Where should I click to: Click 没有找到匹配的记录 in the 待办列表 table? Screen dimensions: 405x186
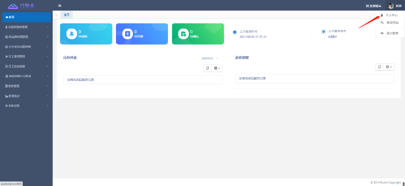(81, 80)
